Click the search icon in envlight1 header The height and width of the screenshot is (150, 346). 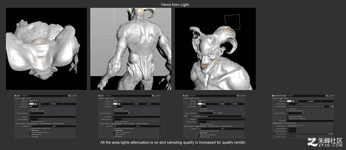tap(330, 96)
